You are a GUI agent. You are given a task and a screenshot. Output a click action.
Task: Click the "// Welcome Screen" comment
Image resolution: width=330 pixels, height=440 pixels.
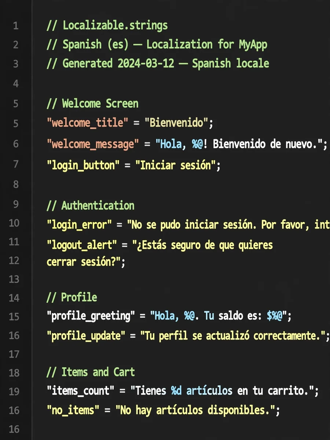tap(93, 103)
